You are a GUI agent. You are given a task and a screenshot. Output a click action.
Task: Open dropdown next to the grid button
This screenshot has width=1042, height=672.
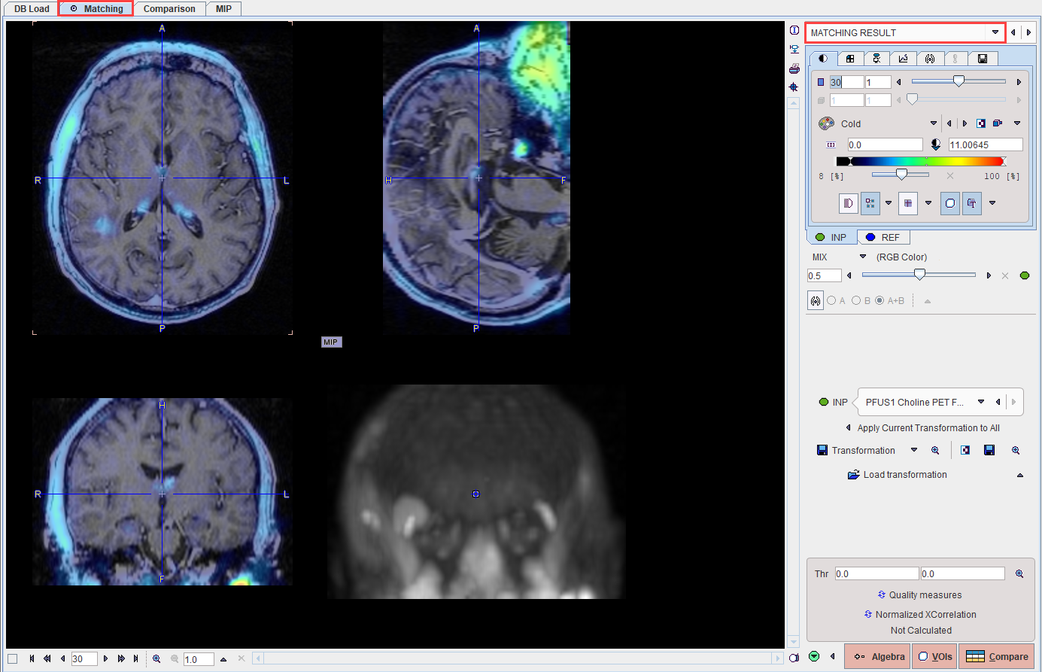pos(928,203)
